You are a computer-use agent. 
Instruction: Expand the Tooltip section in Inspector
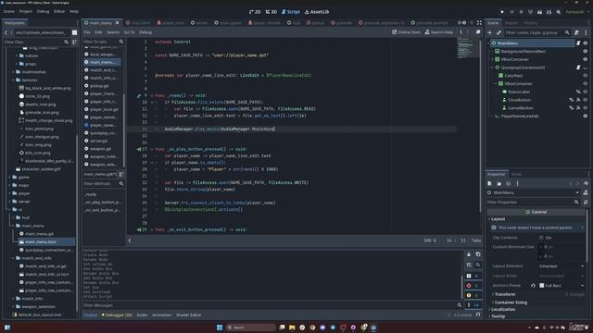point(498,316)
